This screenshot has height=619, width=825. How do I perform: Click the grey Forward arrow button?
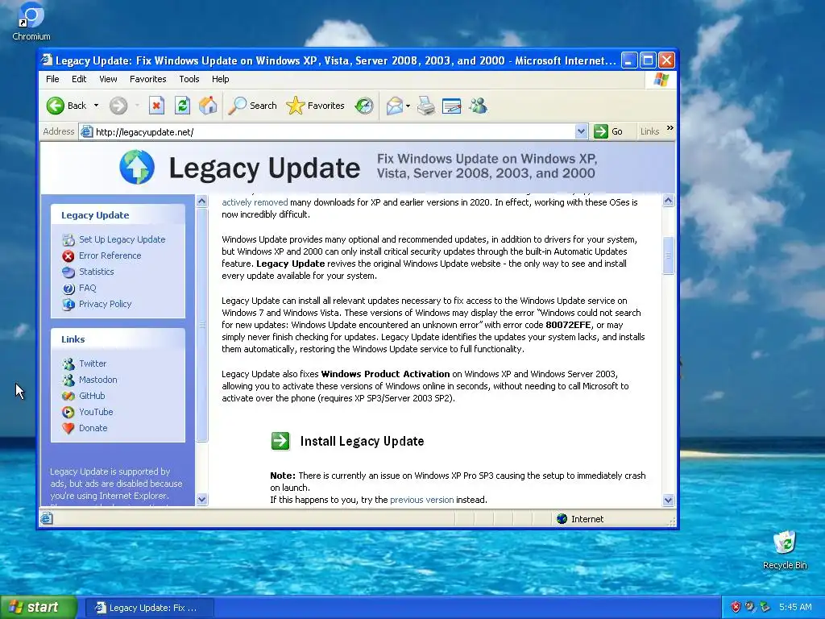click(118, 106)
